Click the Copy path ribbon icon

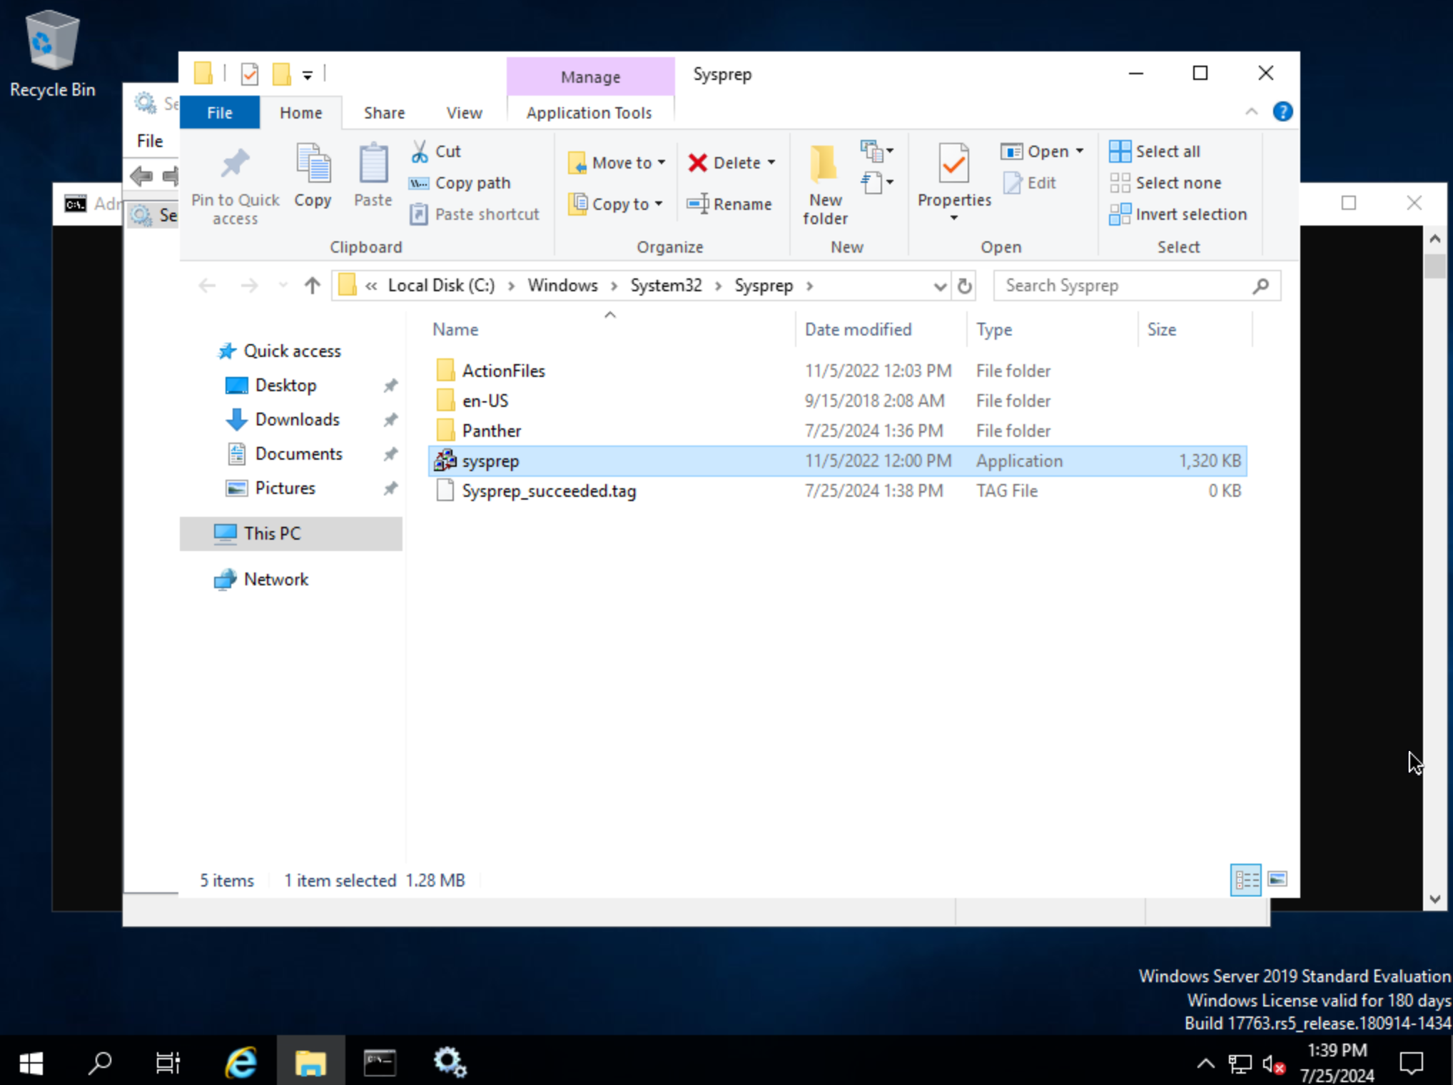pos(419,183)
